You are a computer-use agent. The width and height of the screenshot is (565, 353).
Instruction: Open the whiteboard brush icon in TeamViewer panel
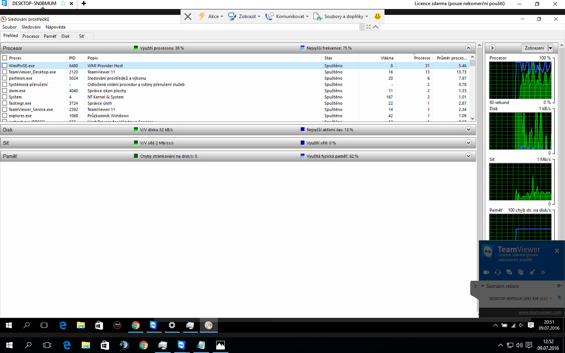click(x=532, y=272)
